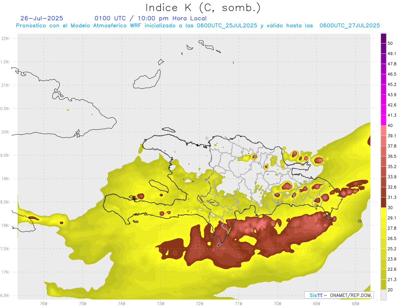The width and height of the screenshot is (399, 308).
Task: Click the color bar label "33.9"
Action: point(392,177)
